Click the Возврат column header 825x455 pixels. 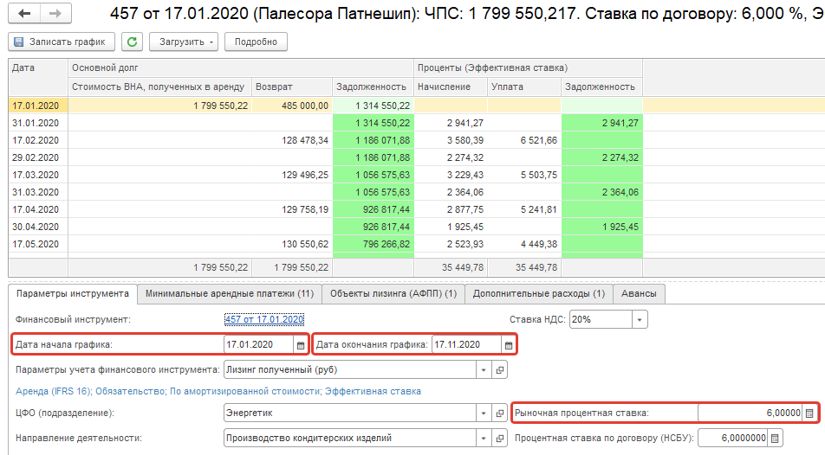coord(292,87)
